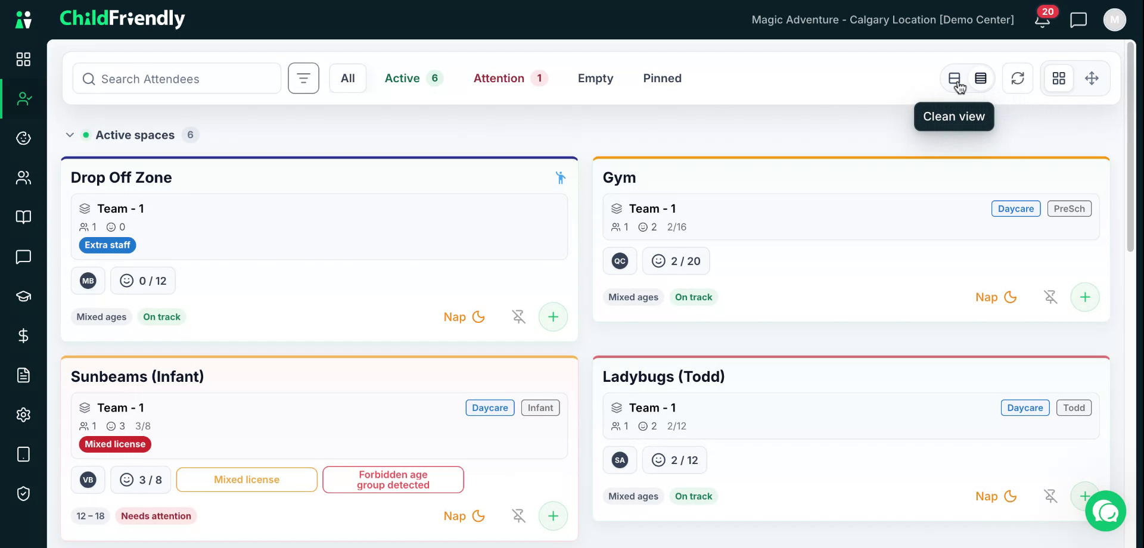Collapse the Active spaces section

tap(70, 135)
